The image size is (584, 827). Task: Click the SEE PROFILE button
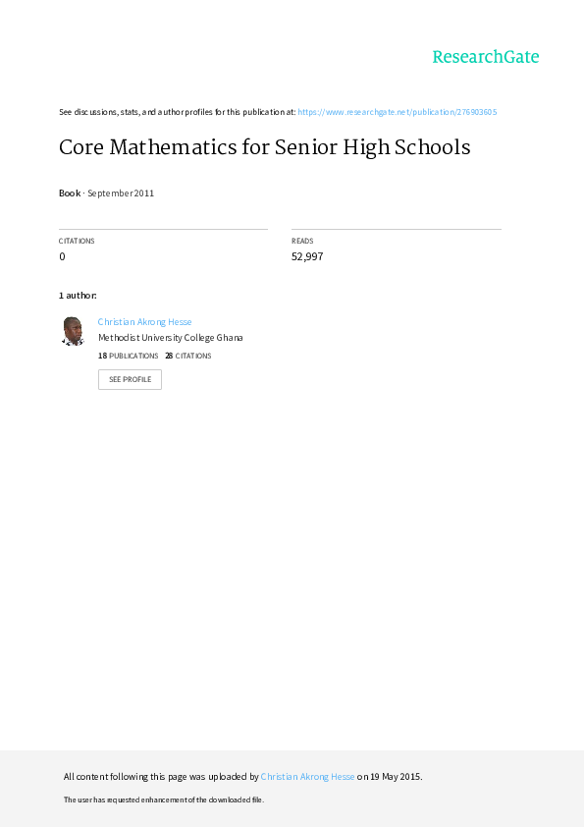coord(130,379)
